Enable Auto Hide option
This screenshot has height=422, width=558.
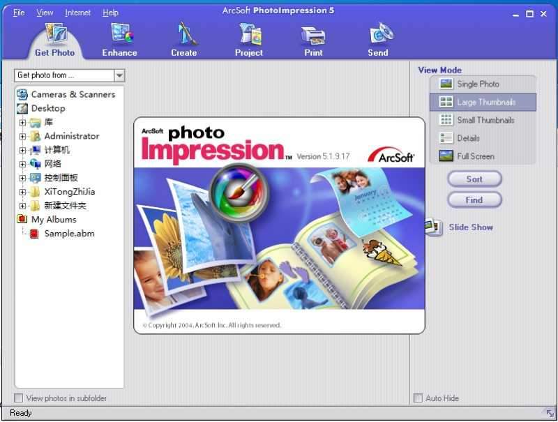coord(417,398)
